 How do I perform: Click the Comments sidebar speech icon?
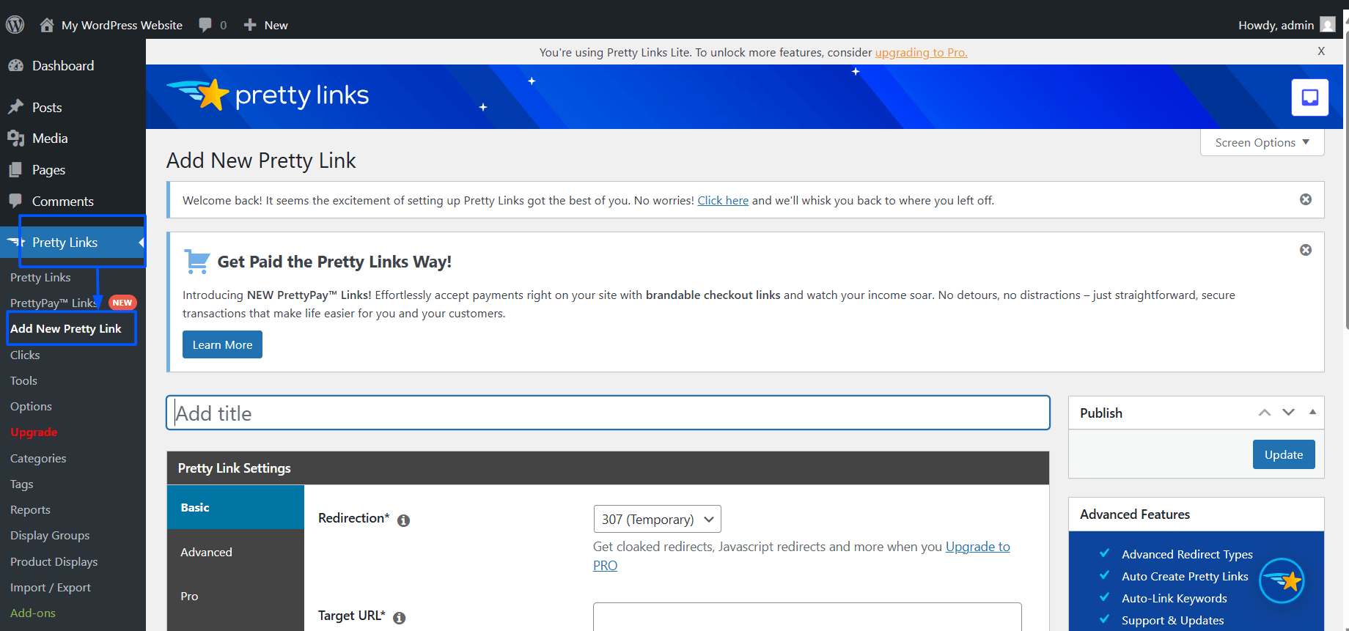pyautogui.click(x=16, y=201)
